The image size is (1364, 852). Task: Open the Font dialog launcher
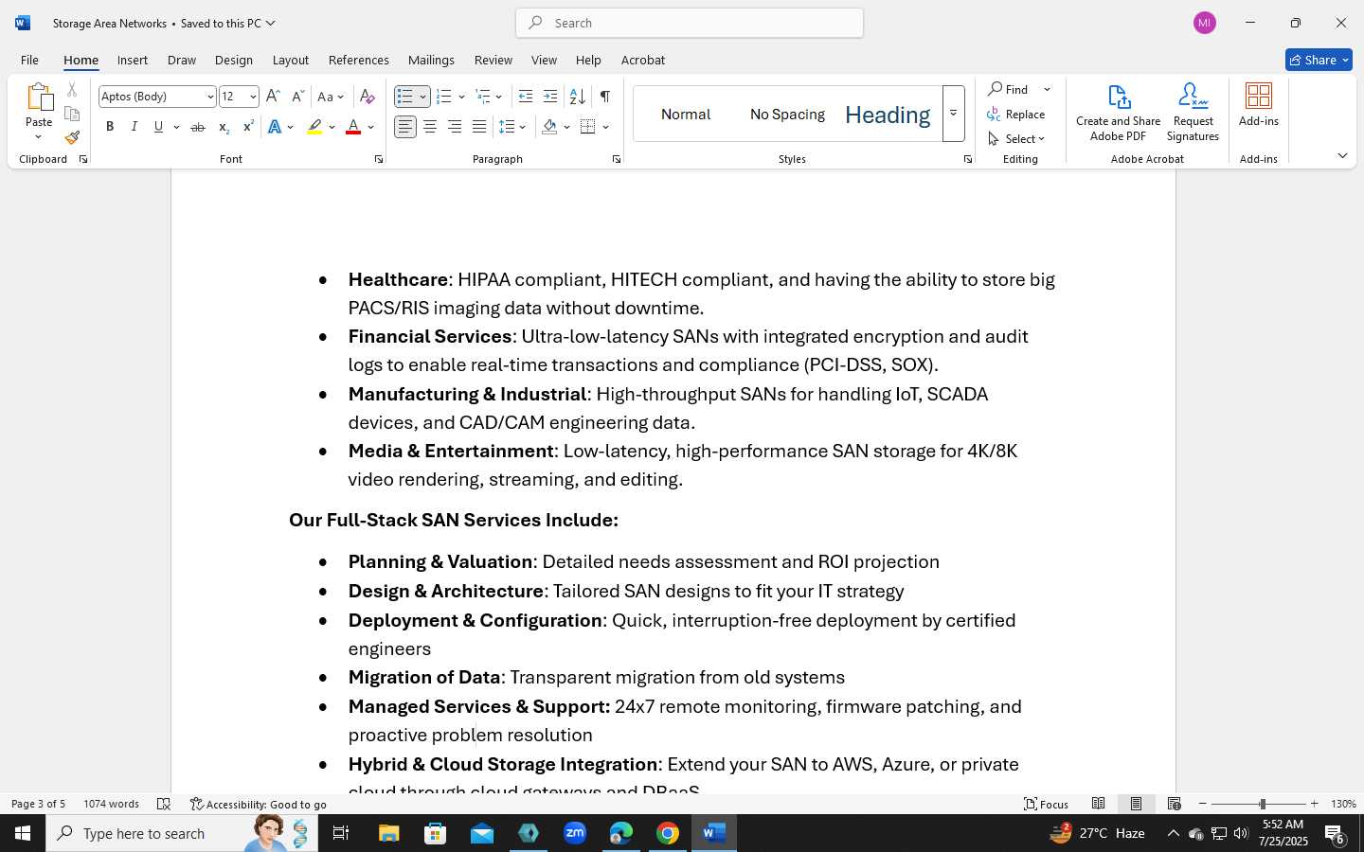pyautogui.click(x=379, y=159)
